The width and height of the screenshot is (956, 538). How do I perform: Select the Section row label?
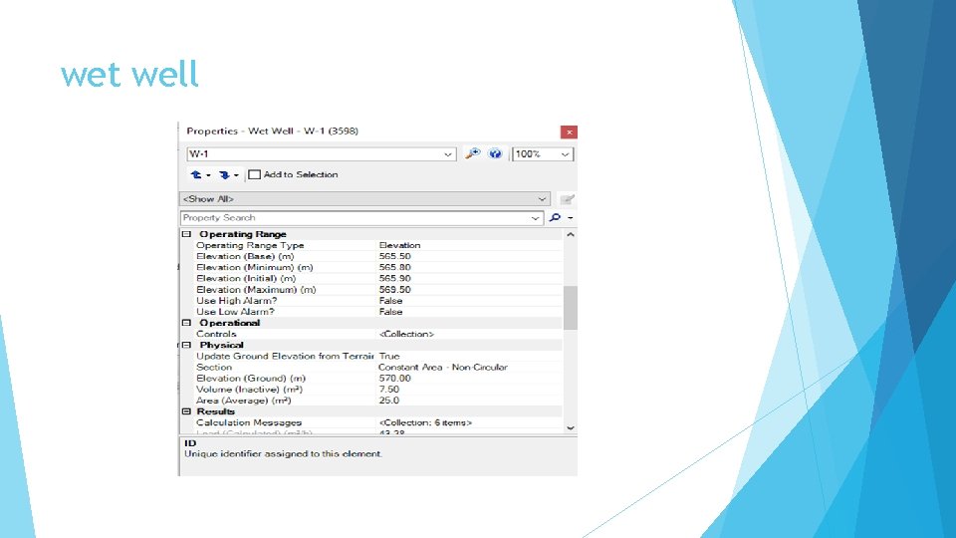pyautogui.click(x=214, y=368)
